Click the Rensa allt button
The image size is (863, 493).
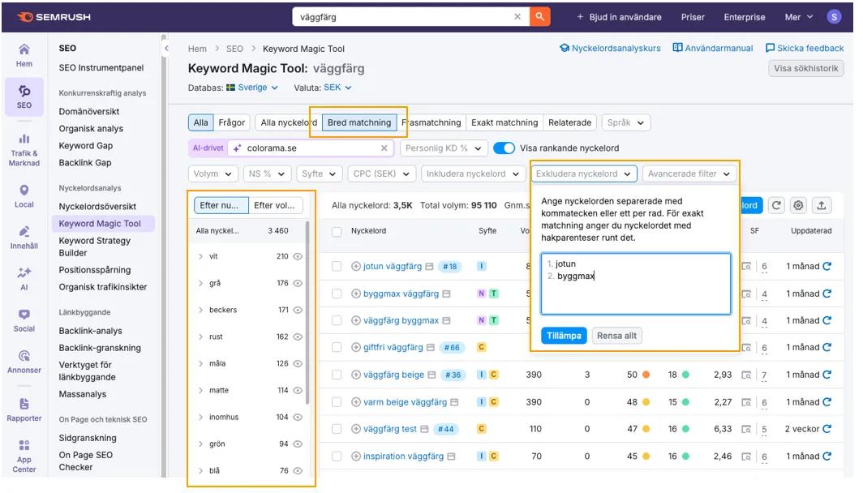point(616,336)
